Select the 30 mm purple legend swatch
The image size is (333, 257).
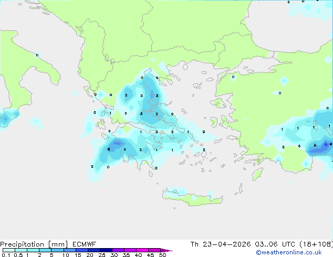(118, 250)
